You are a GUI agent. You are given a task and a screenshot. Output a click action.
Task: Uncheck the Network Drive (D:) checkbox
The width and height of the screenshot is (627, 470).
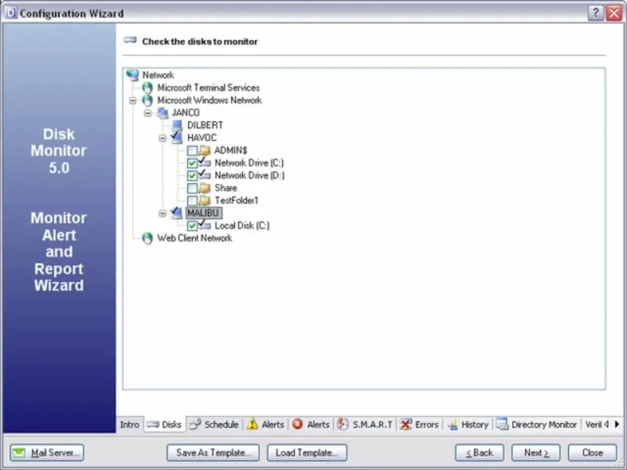(x=192, y=175)
